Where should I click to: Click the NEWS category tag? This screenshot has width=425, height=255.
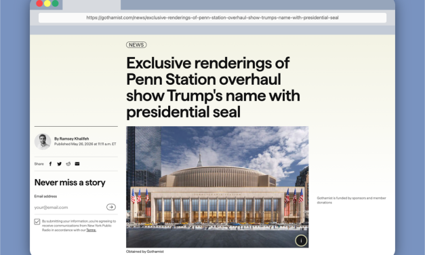136,45
